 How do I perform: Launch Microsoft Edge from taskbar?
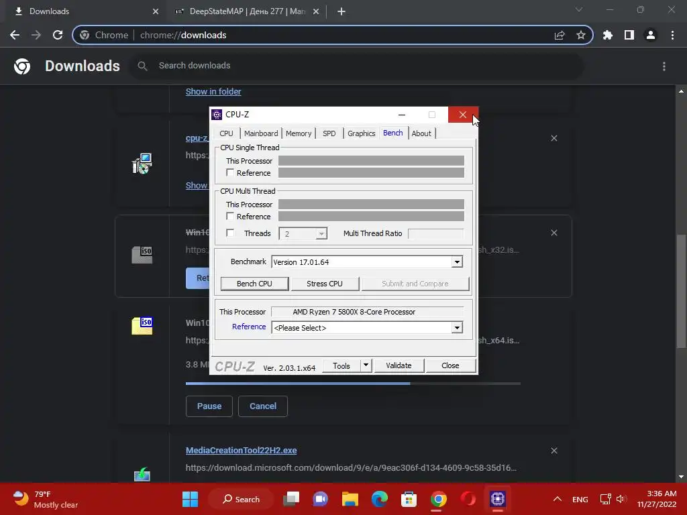click(x=380, y=499)
